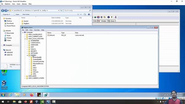Open the Registry Editor Favorites menu
Screen dimensions: 185x104
tap(37, 30)
